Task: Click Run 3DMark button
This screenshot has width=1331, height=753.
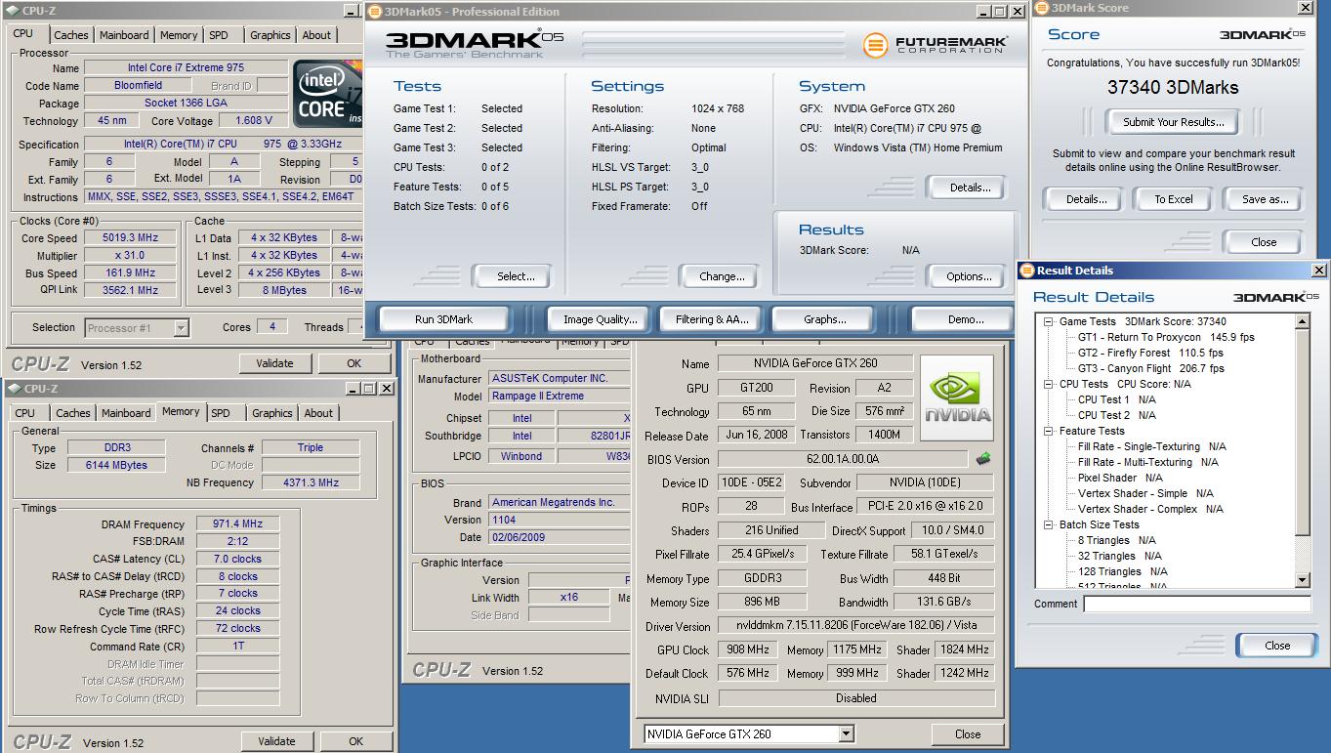Action: (443, 319)
